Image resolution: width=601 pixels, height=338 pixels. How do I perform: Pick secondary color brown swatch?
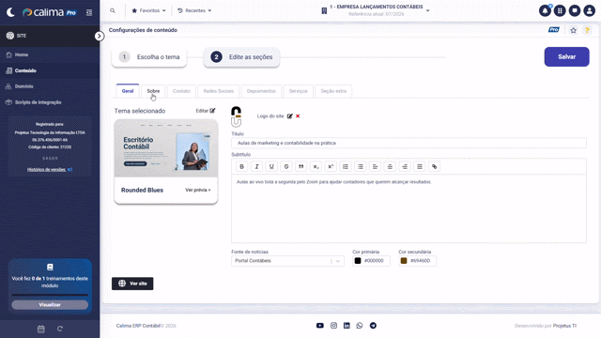(x=404, y=261)
